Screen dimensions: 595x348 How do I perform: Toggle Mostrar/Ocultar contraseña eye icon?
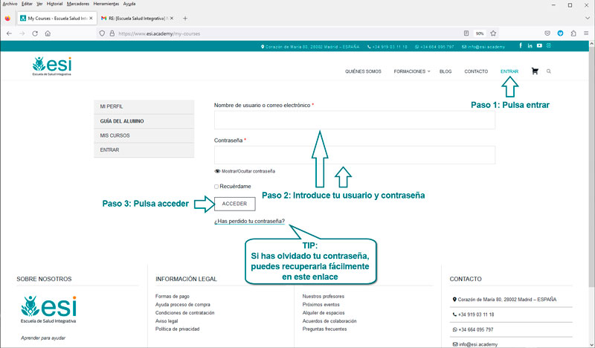(x=217, y=171)
